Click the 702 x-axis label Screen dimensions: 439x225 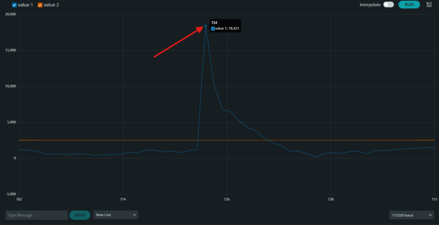click(x=19, y=199)
